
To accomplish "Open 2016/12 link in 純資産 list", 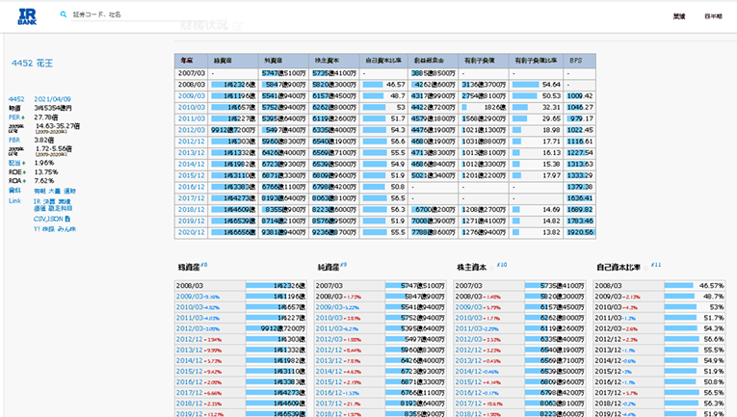I will tap(329, 393).
